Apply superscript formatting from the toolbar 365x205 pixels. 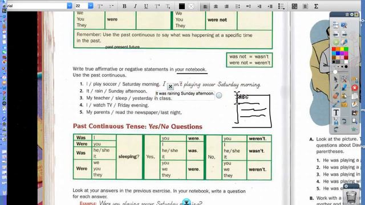pos(157,6)
